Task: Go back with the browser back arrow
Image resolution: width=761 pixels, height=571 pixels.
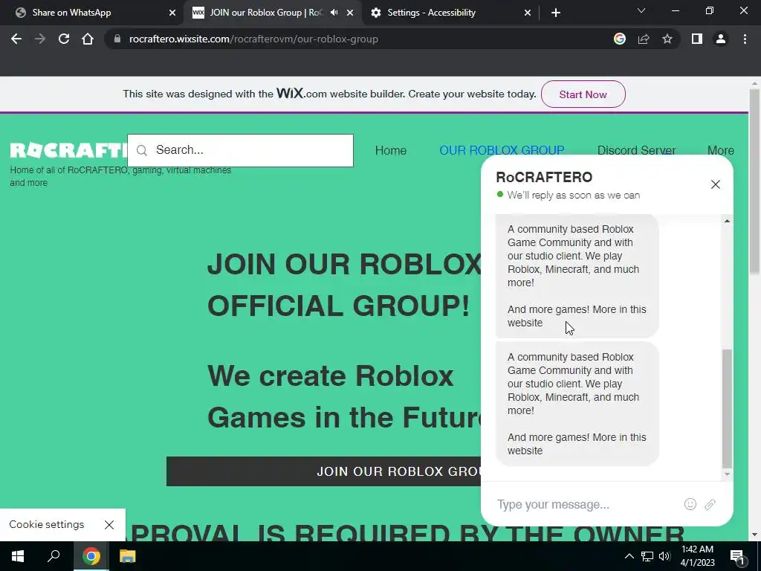Action: pos(16,39)
